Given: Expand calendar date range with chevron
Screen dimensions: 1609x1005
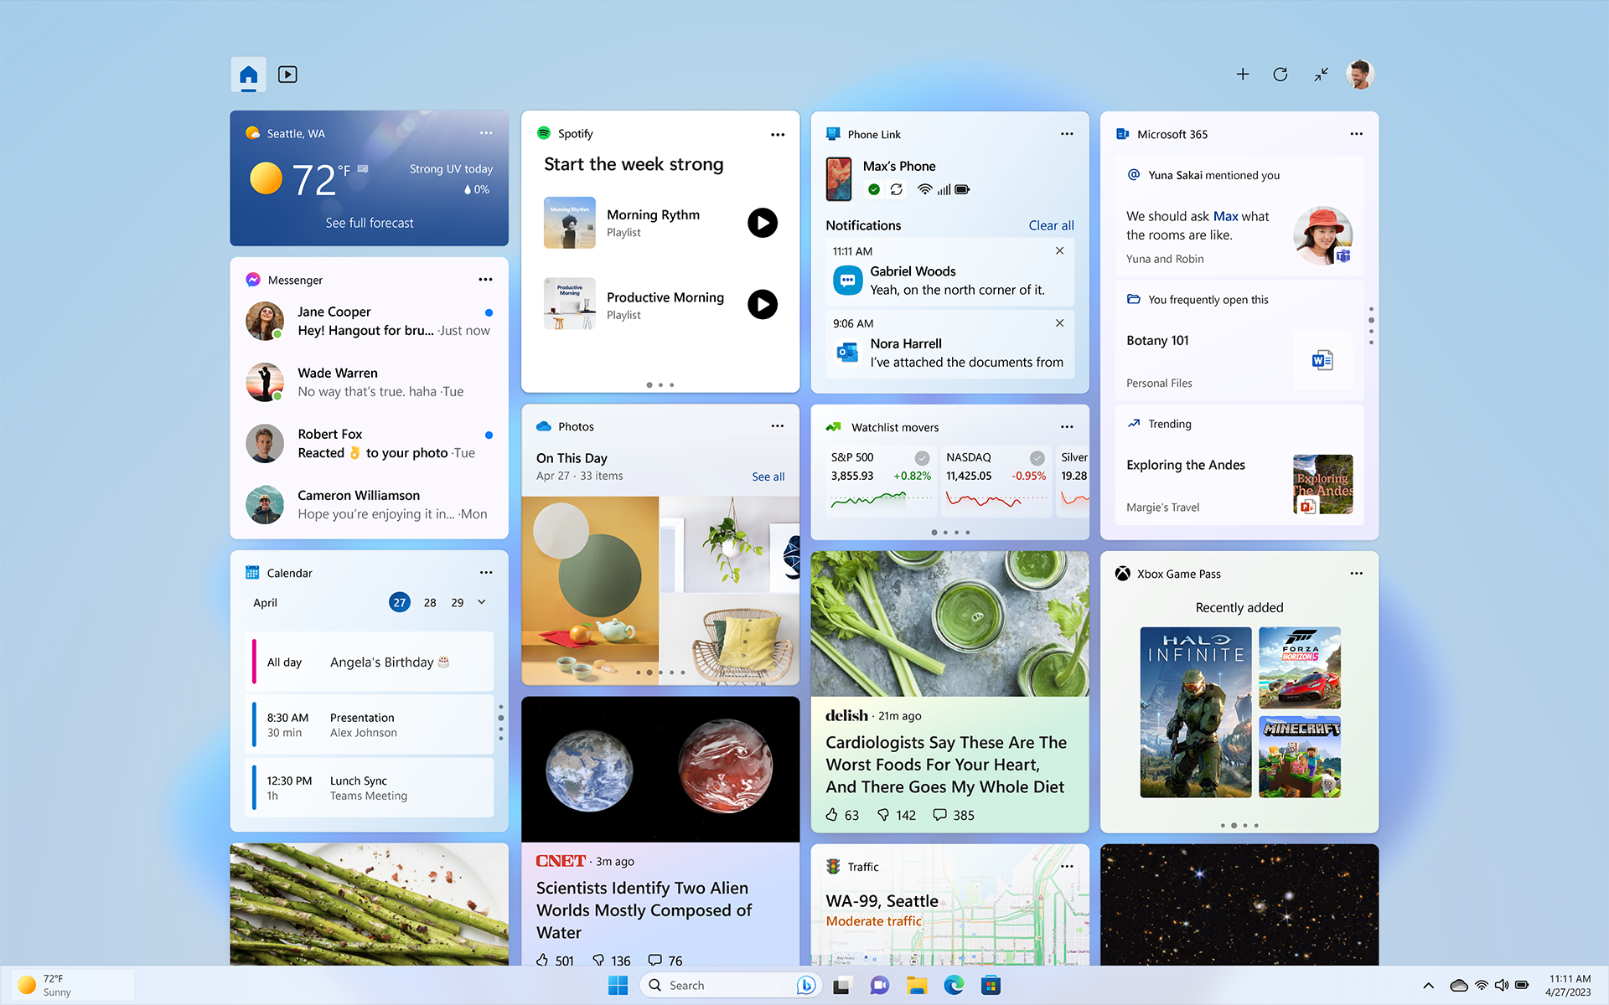Looking at the screenshot, I should 481,602.
